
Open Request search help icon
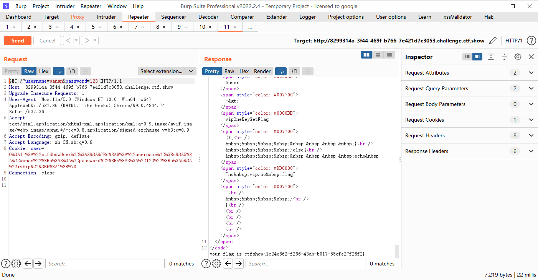pyautogui.click(x=5, y=263)
